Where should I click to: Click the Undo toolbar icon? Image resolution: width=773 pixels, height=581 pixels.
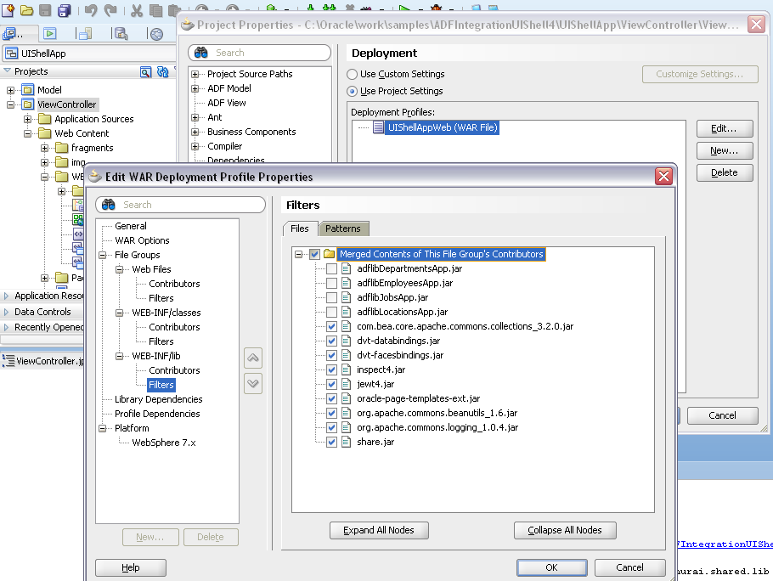coord(91,9)
